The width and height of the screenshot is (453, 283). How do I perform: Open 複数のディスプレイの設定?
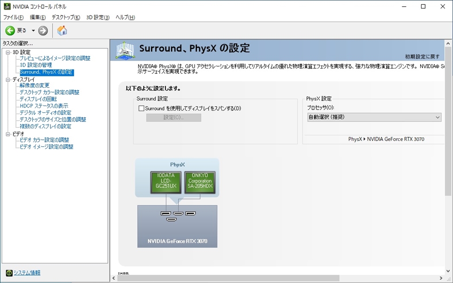point(46,126)
